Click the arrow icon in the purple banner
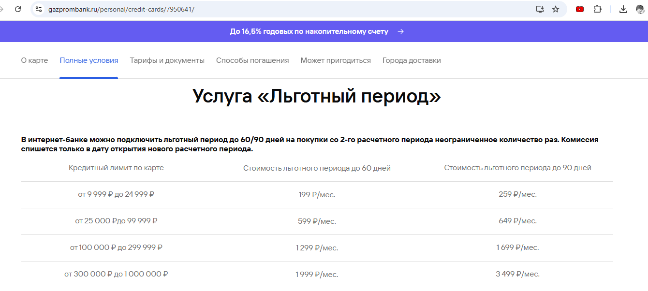648x291 pixels. [400, 31]
